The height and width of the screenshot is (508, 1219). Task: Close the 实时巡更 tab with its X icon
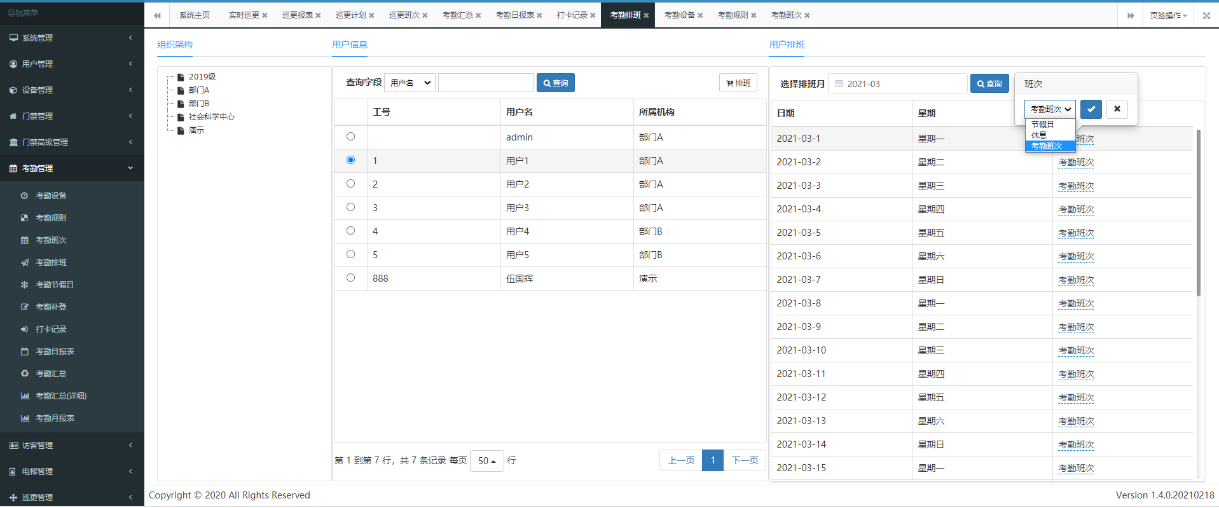(x=265, y=15)
